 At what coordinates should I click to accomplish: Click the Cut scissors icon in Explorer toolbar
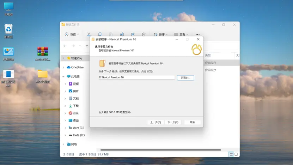(89, 34)
